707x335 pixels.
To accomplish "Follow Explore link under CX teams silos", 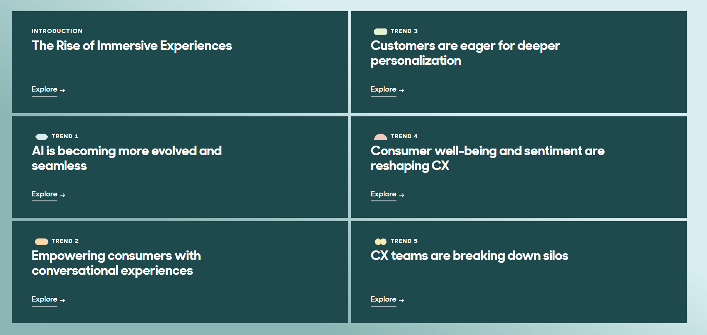I will pos(383,299).
